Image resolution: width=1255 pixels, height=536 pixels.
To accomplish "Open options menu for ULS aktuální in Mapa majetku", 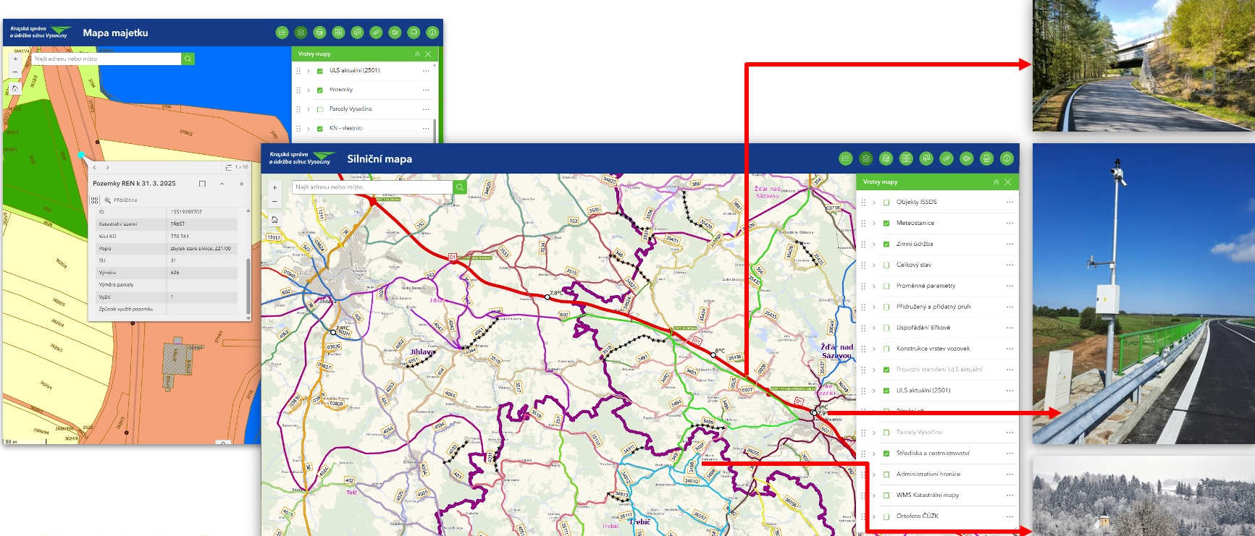I will coord(426,71).
